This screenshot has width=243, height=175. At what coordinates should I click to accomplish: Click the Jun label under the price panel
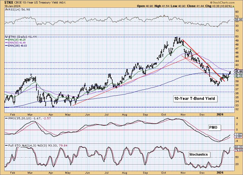tap(87, 114)
